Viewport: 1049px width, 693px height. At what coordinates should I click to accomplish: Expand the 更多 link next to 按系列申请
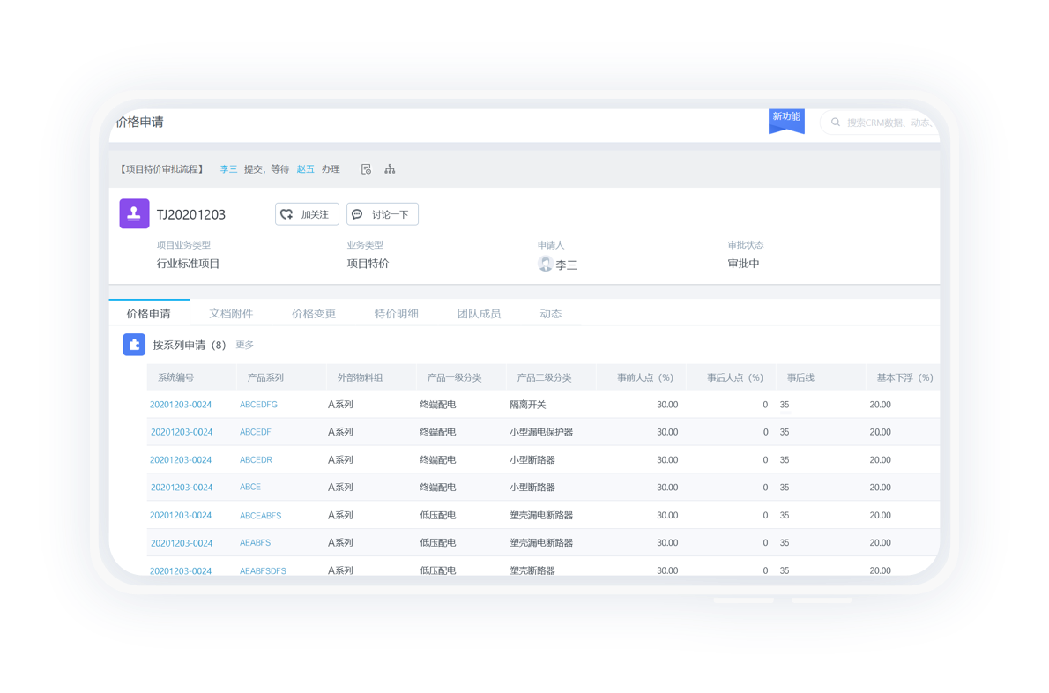click(245, 345)
